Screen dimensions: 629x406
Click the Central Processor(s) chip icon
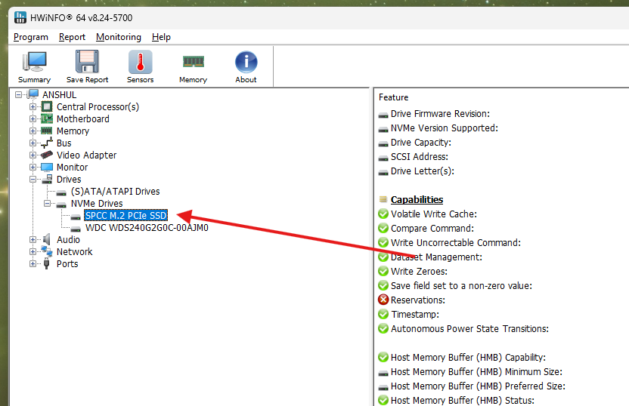pos(47,106)
